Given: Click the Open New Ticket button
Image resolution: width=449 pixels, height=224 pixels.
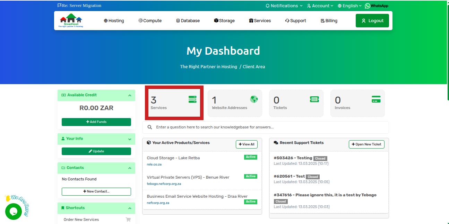Looking at the screenshot, I should tap(366, 144).
